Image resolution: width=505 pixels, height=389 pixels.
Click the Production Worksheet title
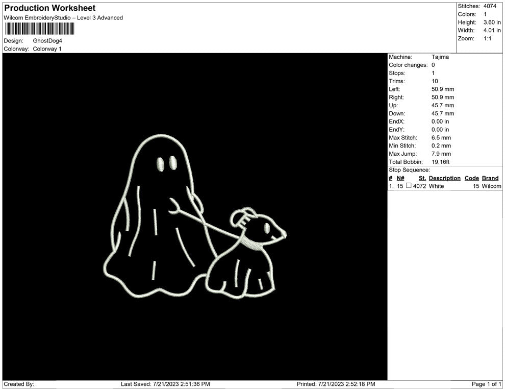[49, 8]
